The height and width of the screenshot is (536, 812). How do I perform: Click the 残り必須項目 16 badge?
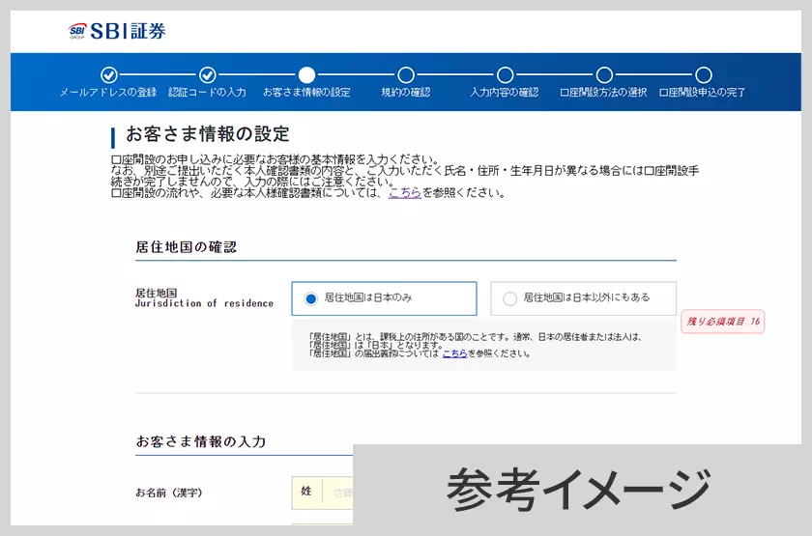click(x=723, y=321)
